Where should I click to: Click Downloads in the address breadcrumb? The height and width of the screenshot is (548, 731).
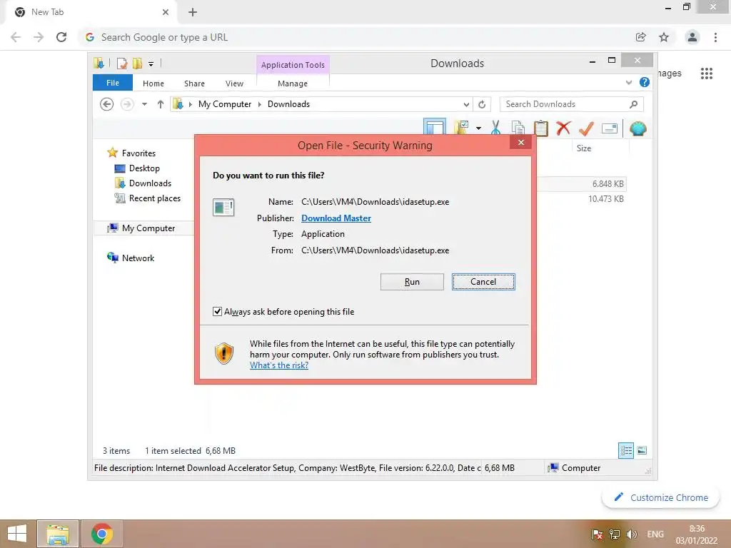[288, 104]
